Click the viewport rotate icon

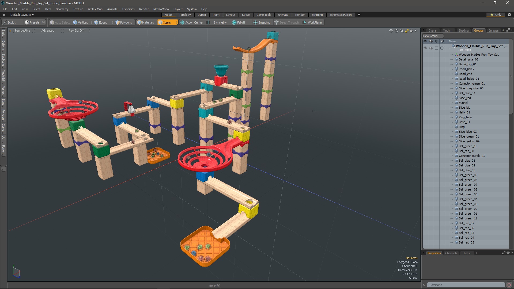[396, 31]
